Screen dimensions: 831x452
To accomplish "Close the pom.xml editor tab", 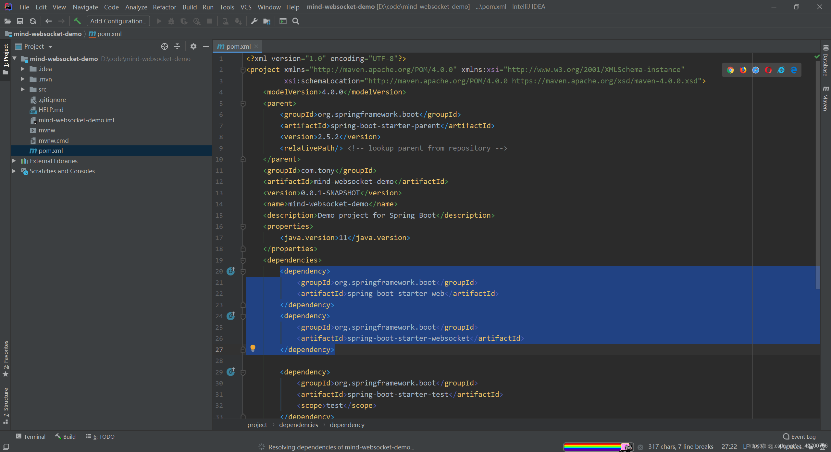I will pyautogui.click(x=256, y=46).
